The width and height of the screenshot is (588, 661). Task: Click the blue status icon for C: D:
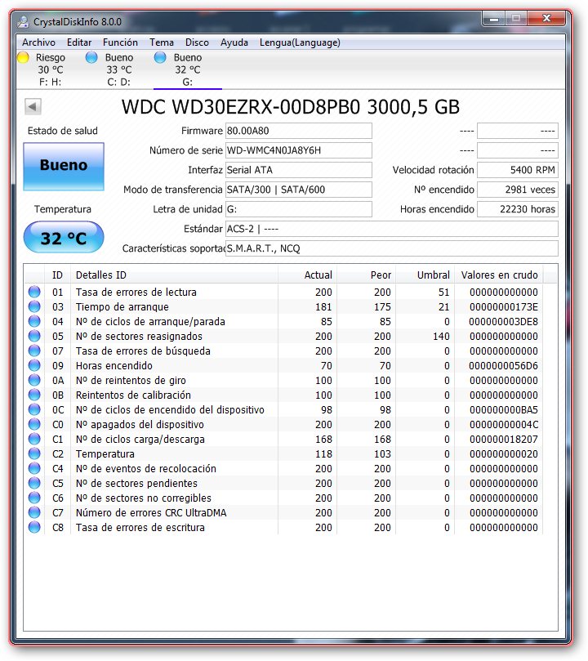click(91, 57)
